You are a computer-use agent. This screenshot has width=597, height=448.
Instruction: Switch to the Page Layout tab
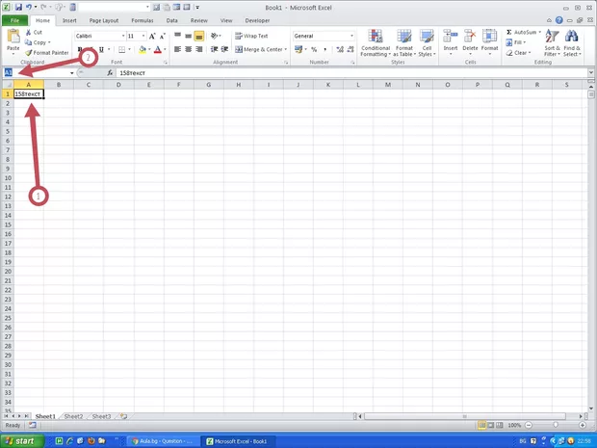click(104, 20)
